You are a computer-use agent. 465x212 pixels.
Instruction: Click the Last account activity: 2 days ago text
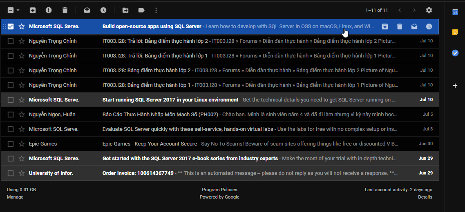click(398, 190)
